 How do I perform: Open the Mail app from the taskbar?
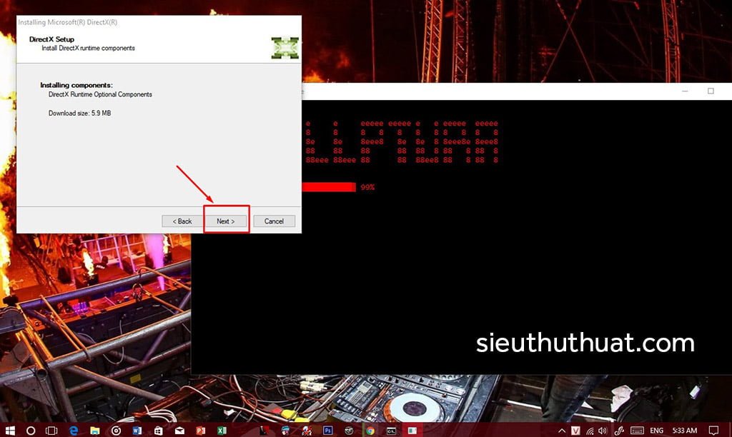tap(179, 431)
